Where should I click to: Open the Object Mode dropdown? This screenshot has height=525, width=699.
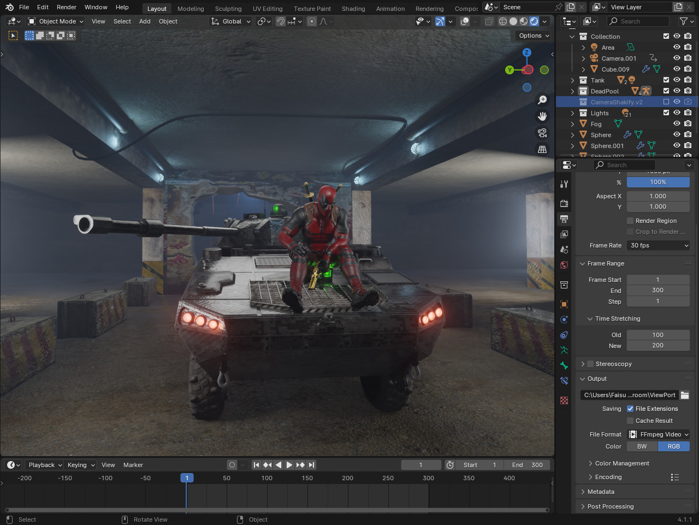tap(56, 21)
